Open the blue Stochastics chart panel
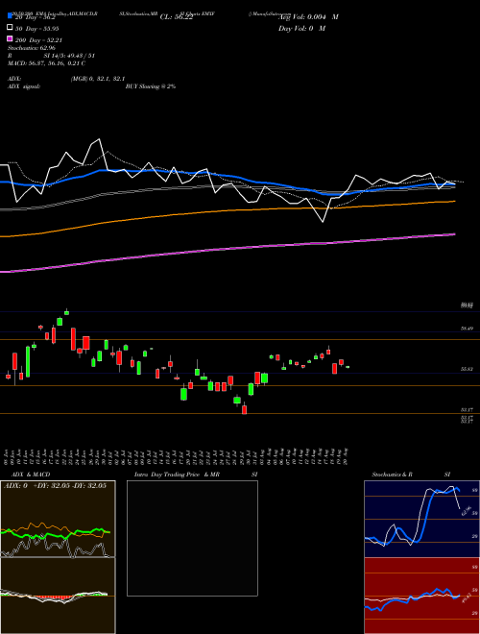Image resolution: width=480 pixels, height=634 pixels. tap(421, 519)
